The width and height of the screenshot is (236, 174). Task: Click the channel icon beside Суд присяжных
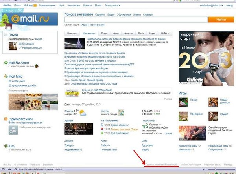point(102,133)
